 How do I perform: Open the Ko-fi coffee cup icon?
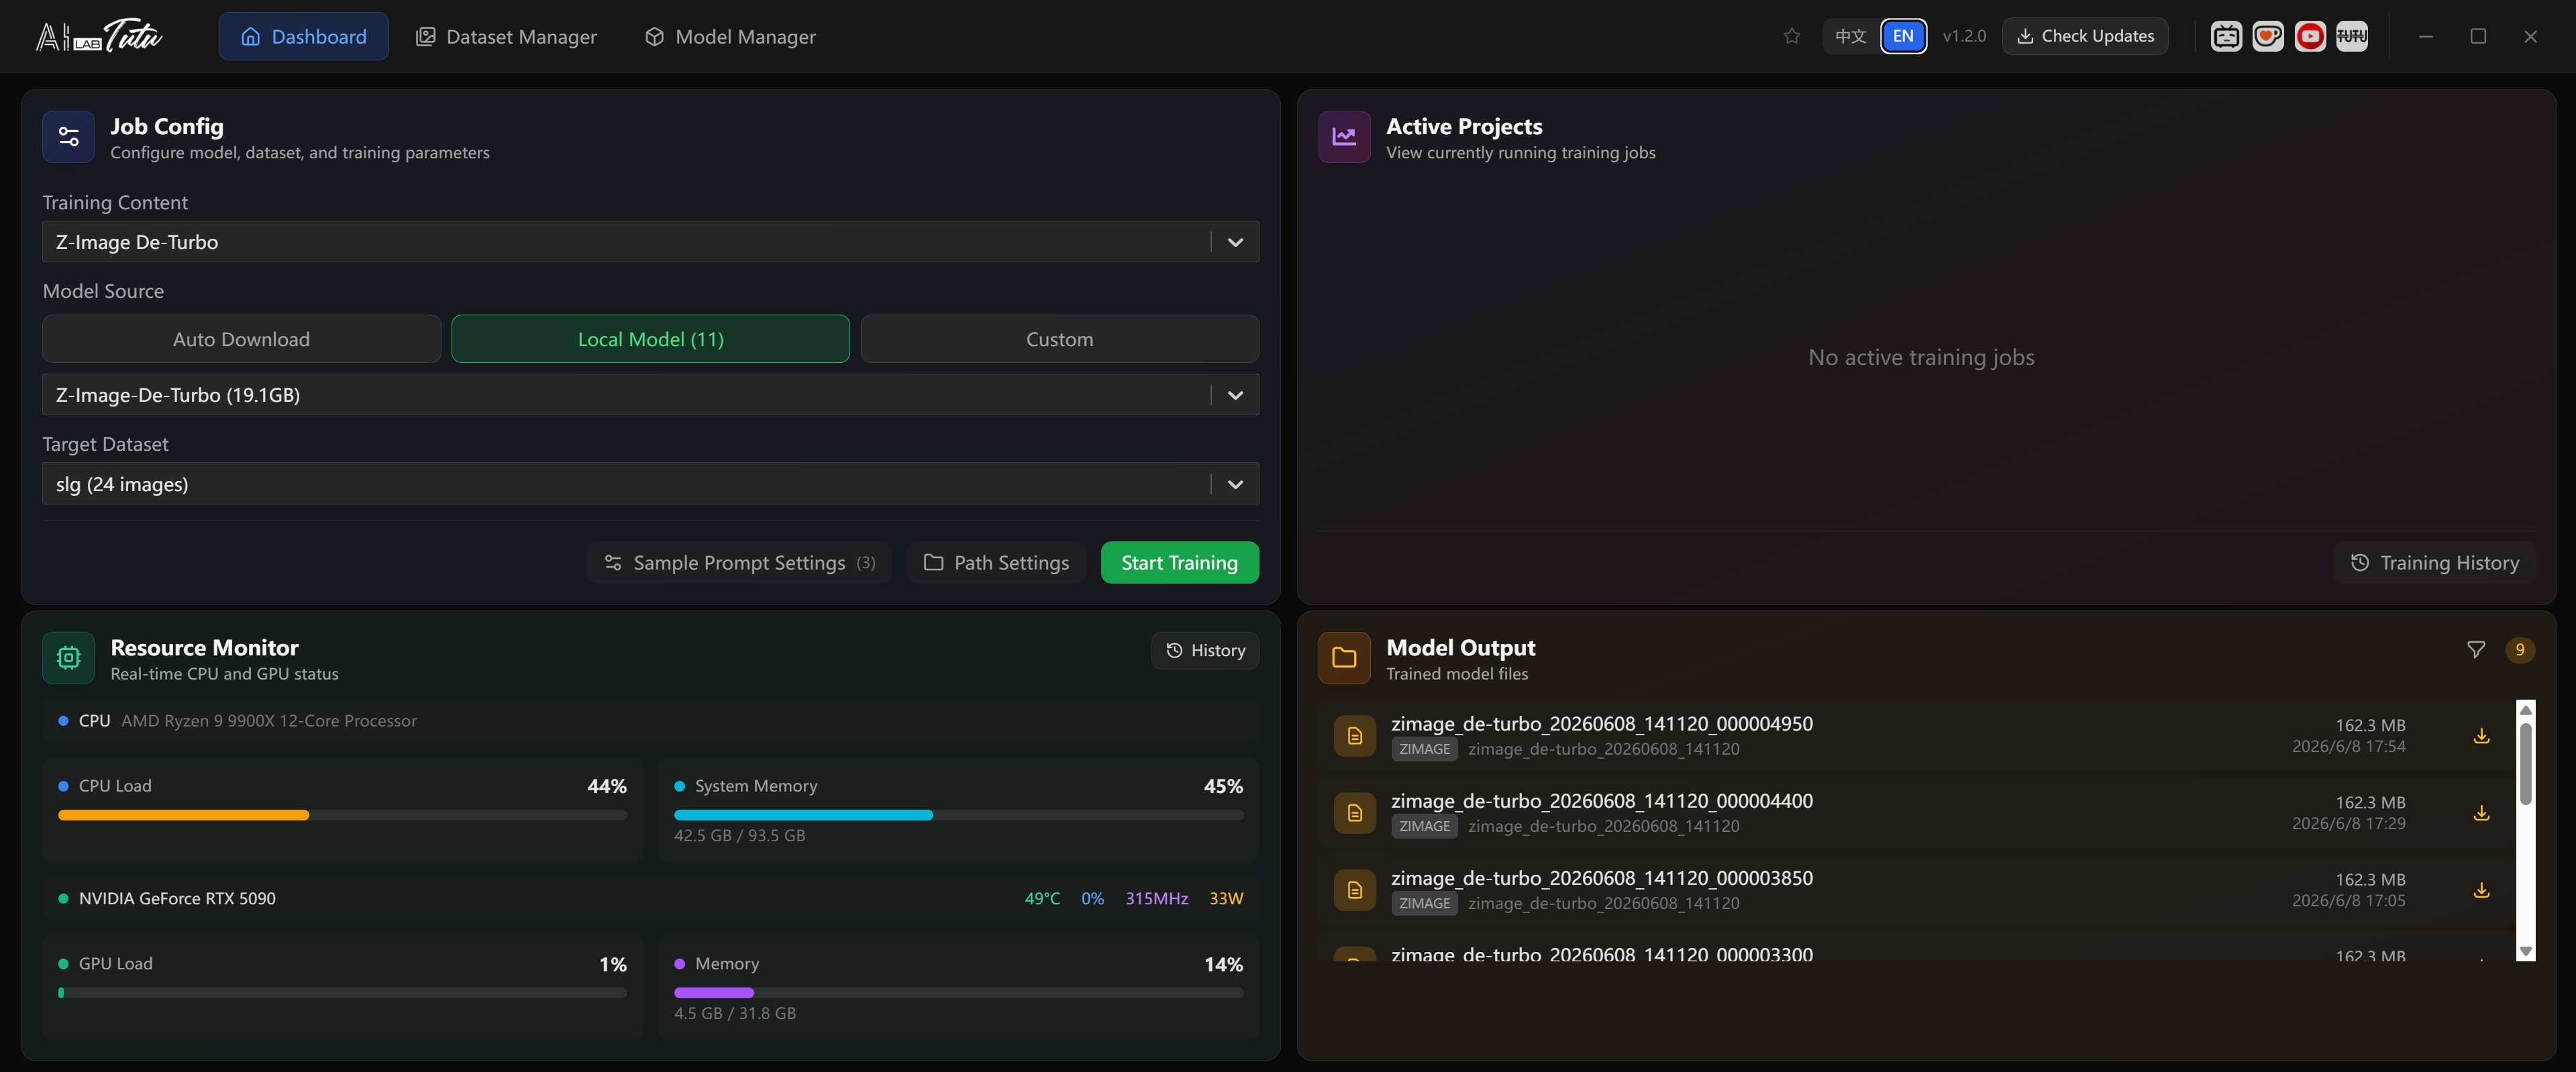pyautogui.click(x=2268, y=36)
